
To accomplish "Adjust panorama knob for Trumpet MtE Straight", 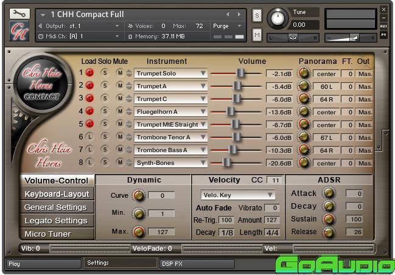I will (304, 124).
